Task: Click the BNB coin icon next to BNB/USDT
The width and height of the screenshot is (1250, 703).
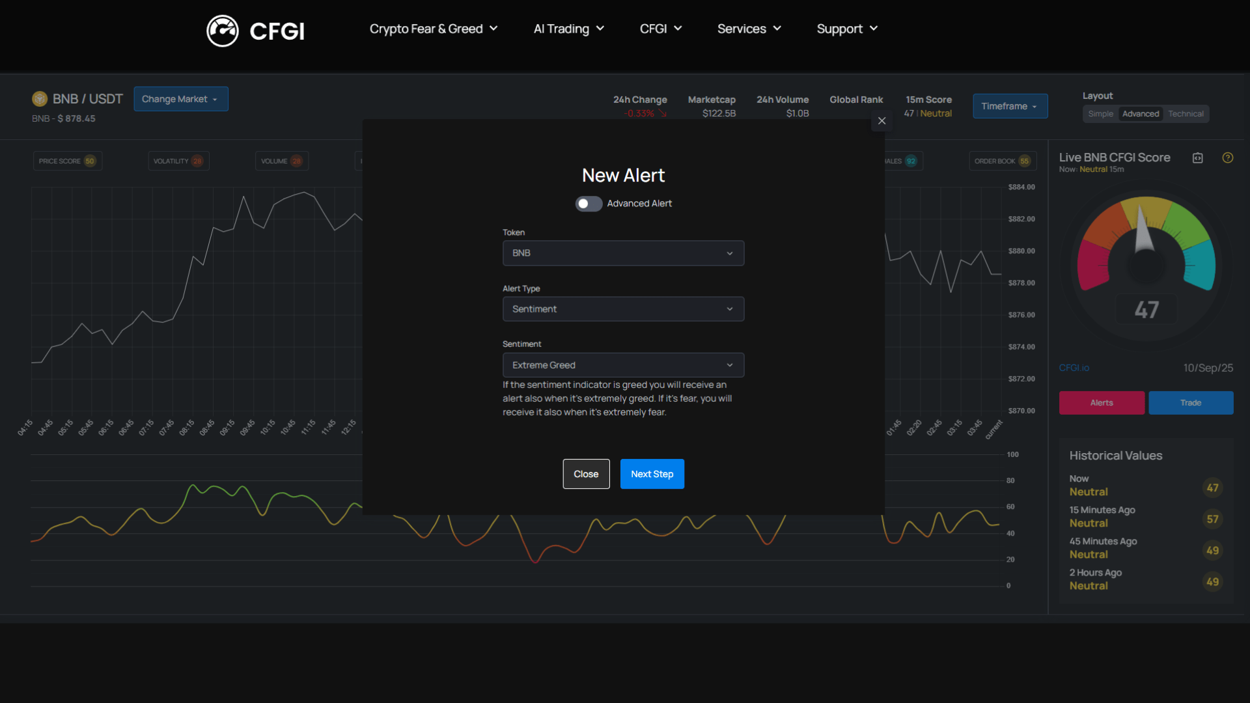Action: [40, 98]
